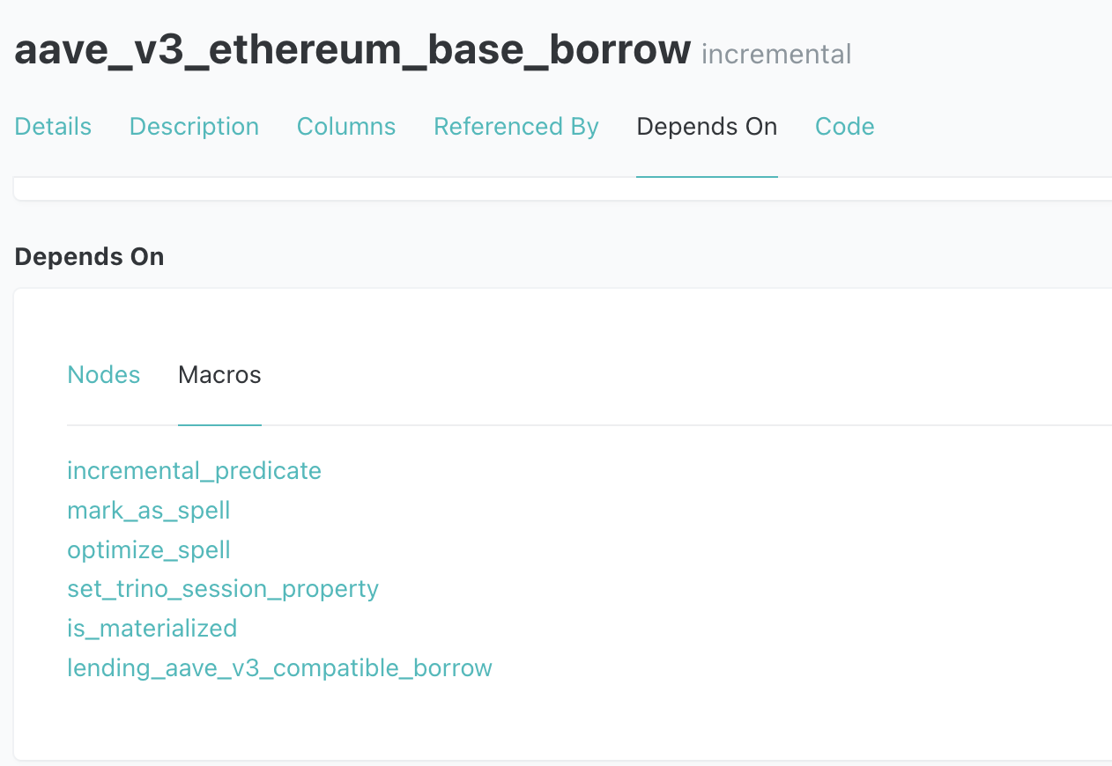Image resolution: width=1112 pixels, height=766 pixels.
Task: Open the Details tab
Action: pyautogui.click(x=53, y=127)
